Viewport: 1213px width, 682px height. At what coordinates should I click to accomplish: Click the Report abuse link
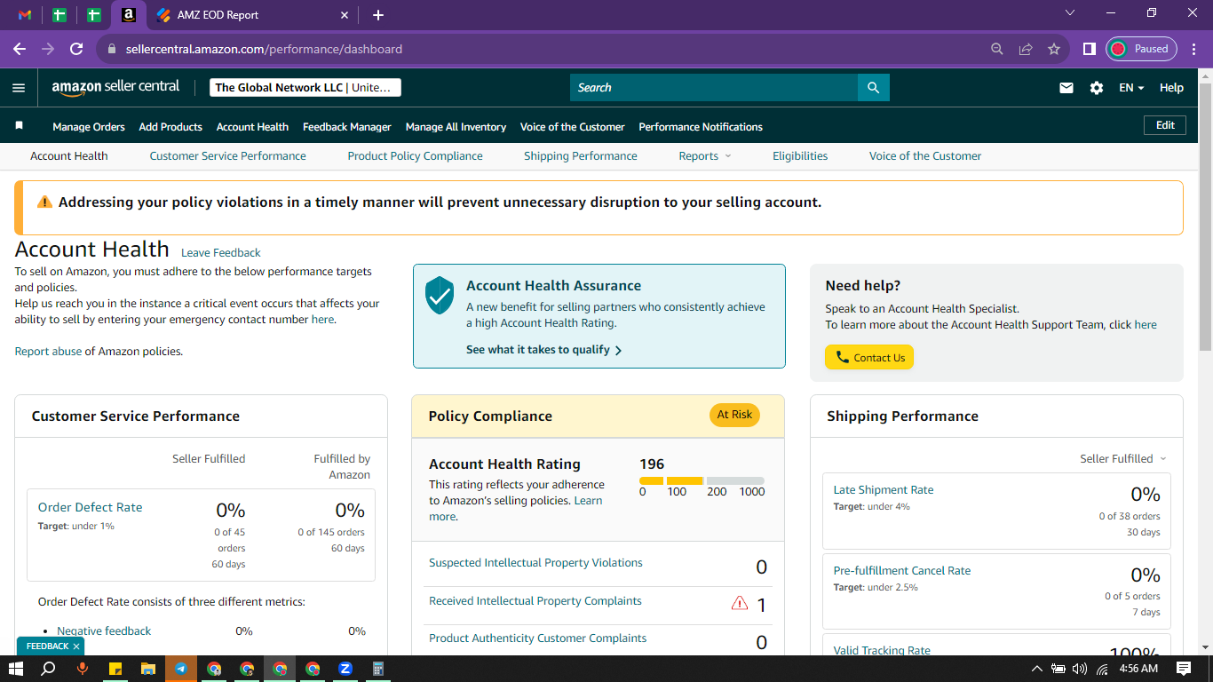pyautogui.click(x=48, y=351)
